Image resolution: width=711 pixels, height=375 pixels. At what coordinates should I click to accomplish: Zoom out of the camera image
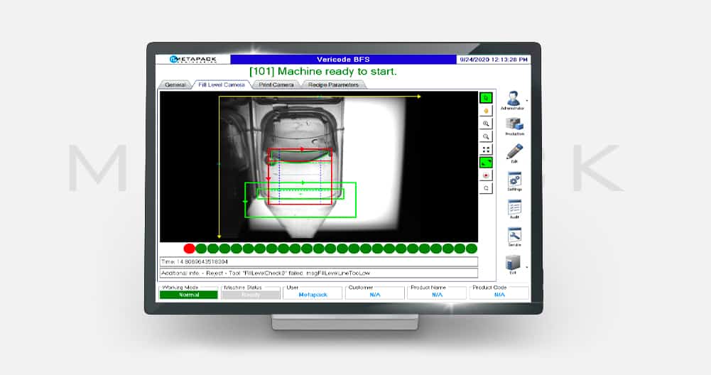pos(486,136)
